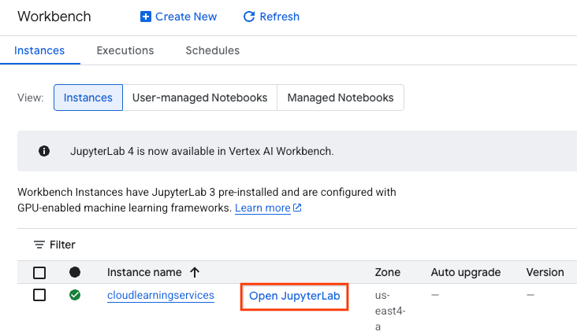Image resolution: width=577 pixels, height=335 pixels.
Task: Select the Managed Notebooks view
Action: (341, 98)
